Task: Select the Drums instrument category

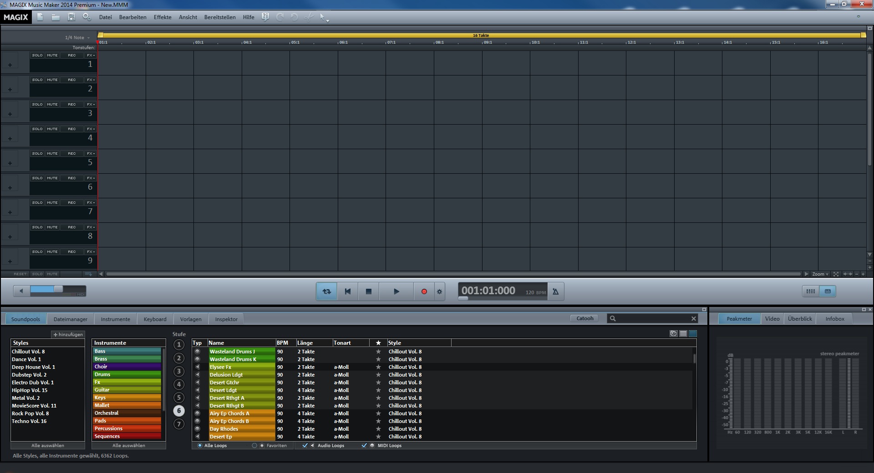Action: [127, 374]
